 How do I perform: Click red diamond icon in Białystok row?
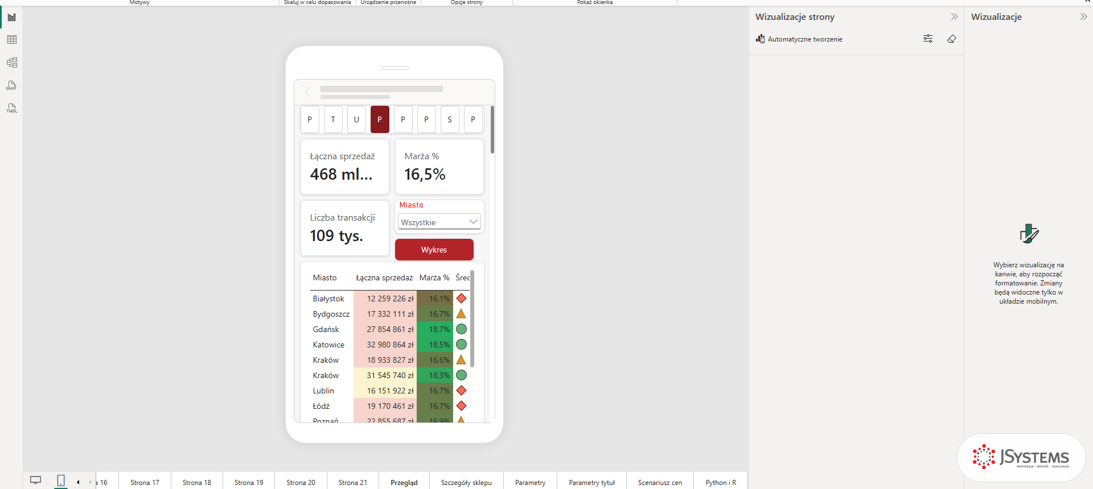[461, 299]
